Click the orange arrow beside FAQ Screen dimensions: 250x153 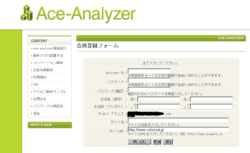[32, 85]
